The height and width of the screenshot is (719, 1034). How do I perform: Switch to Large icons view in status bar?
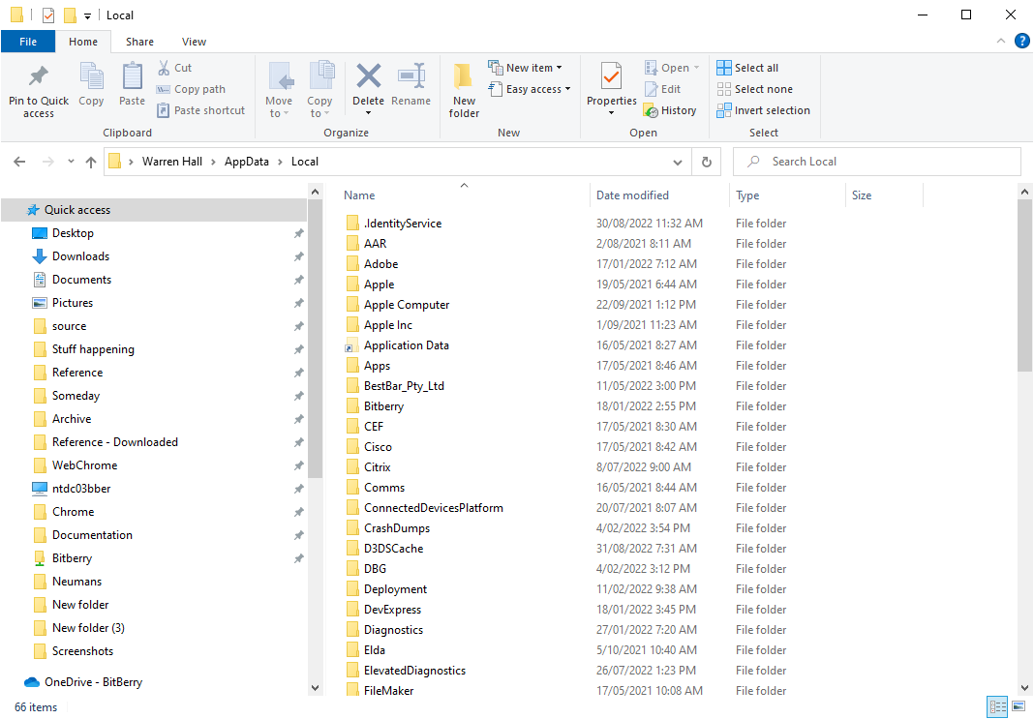coord(1019,707)
